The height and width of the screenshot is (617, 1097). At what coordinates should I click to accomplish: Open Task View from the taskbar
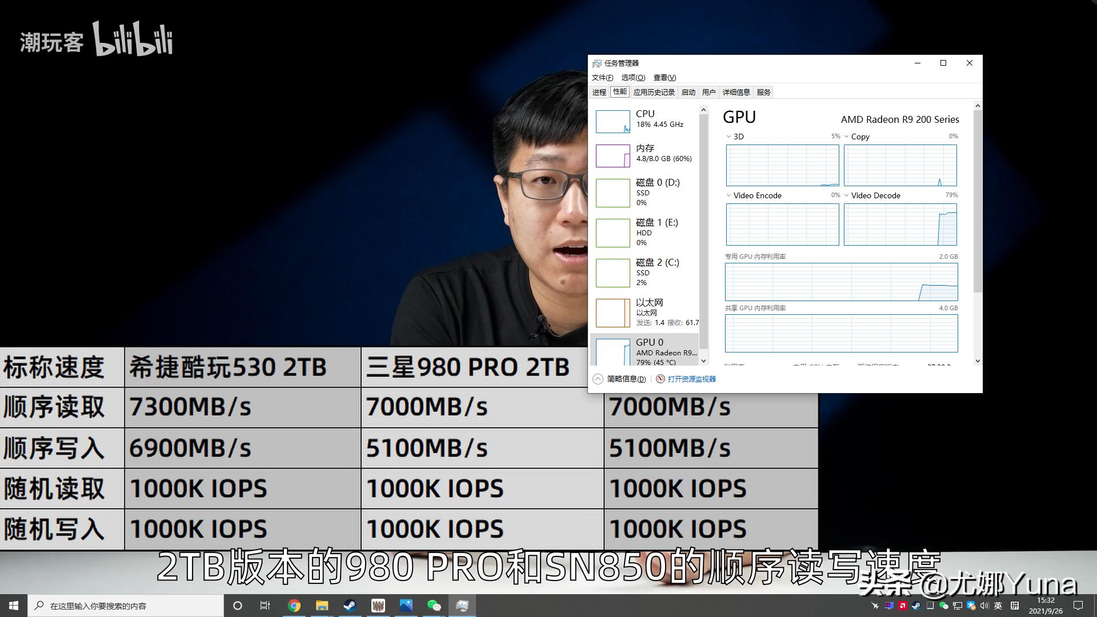tap(265, 605)
